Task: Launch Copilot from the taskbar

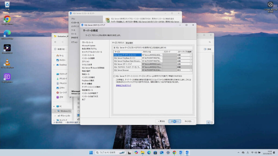Action: coord(136,152)
